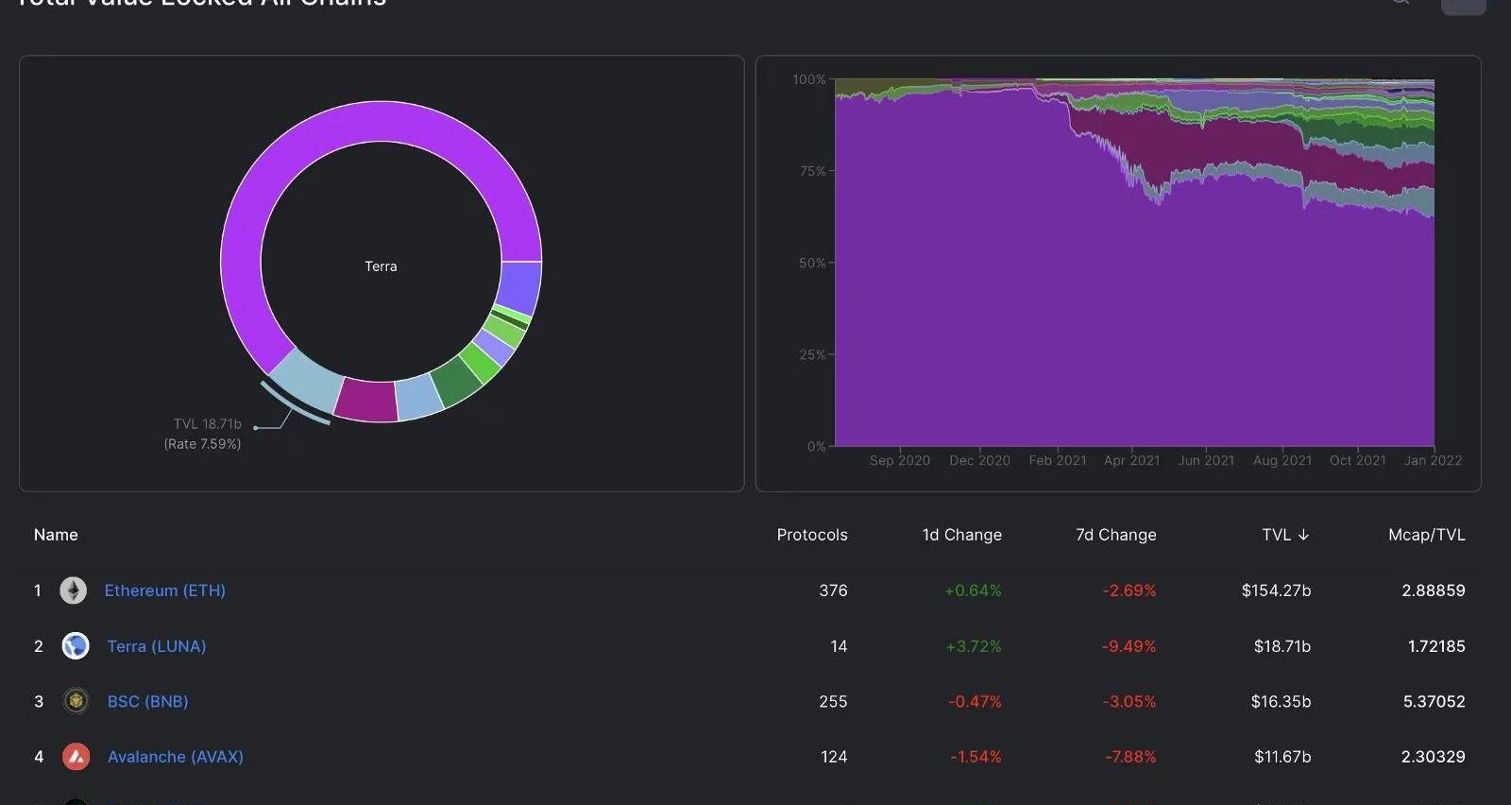This screenshot has width=1511, height=805.
Task: Click the 50% y-axis label
Action: [x=812, y=263]
